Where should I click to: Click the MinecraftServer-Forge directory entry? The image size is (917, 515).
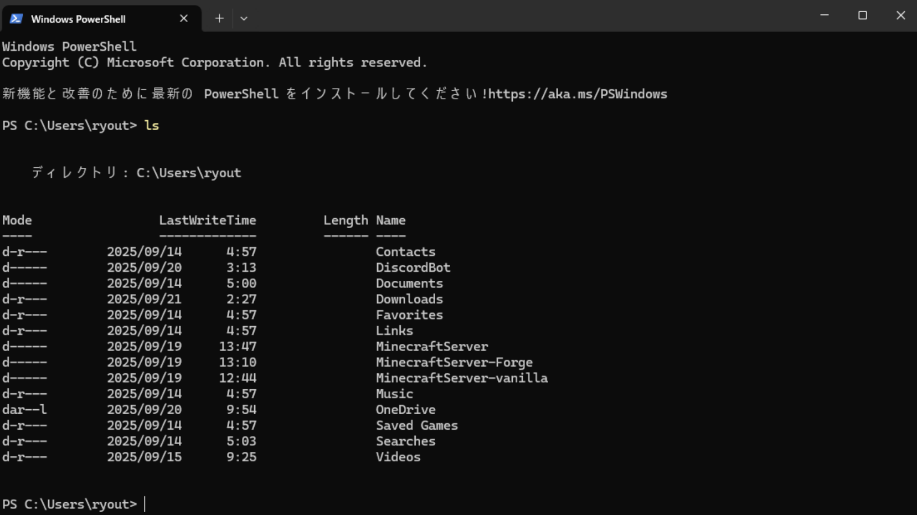(x=454, y=362)
